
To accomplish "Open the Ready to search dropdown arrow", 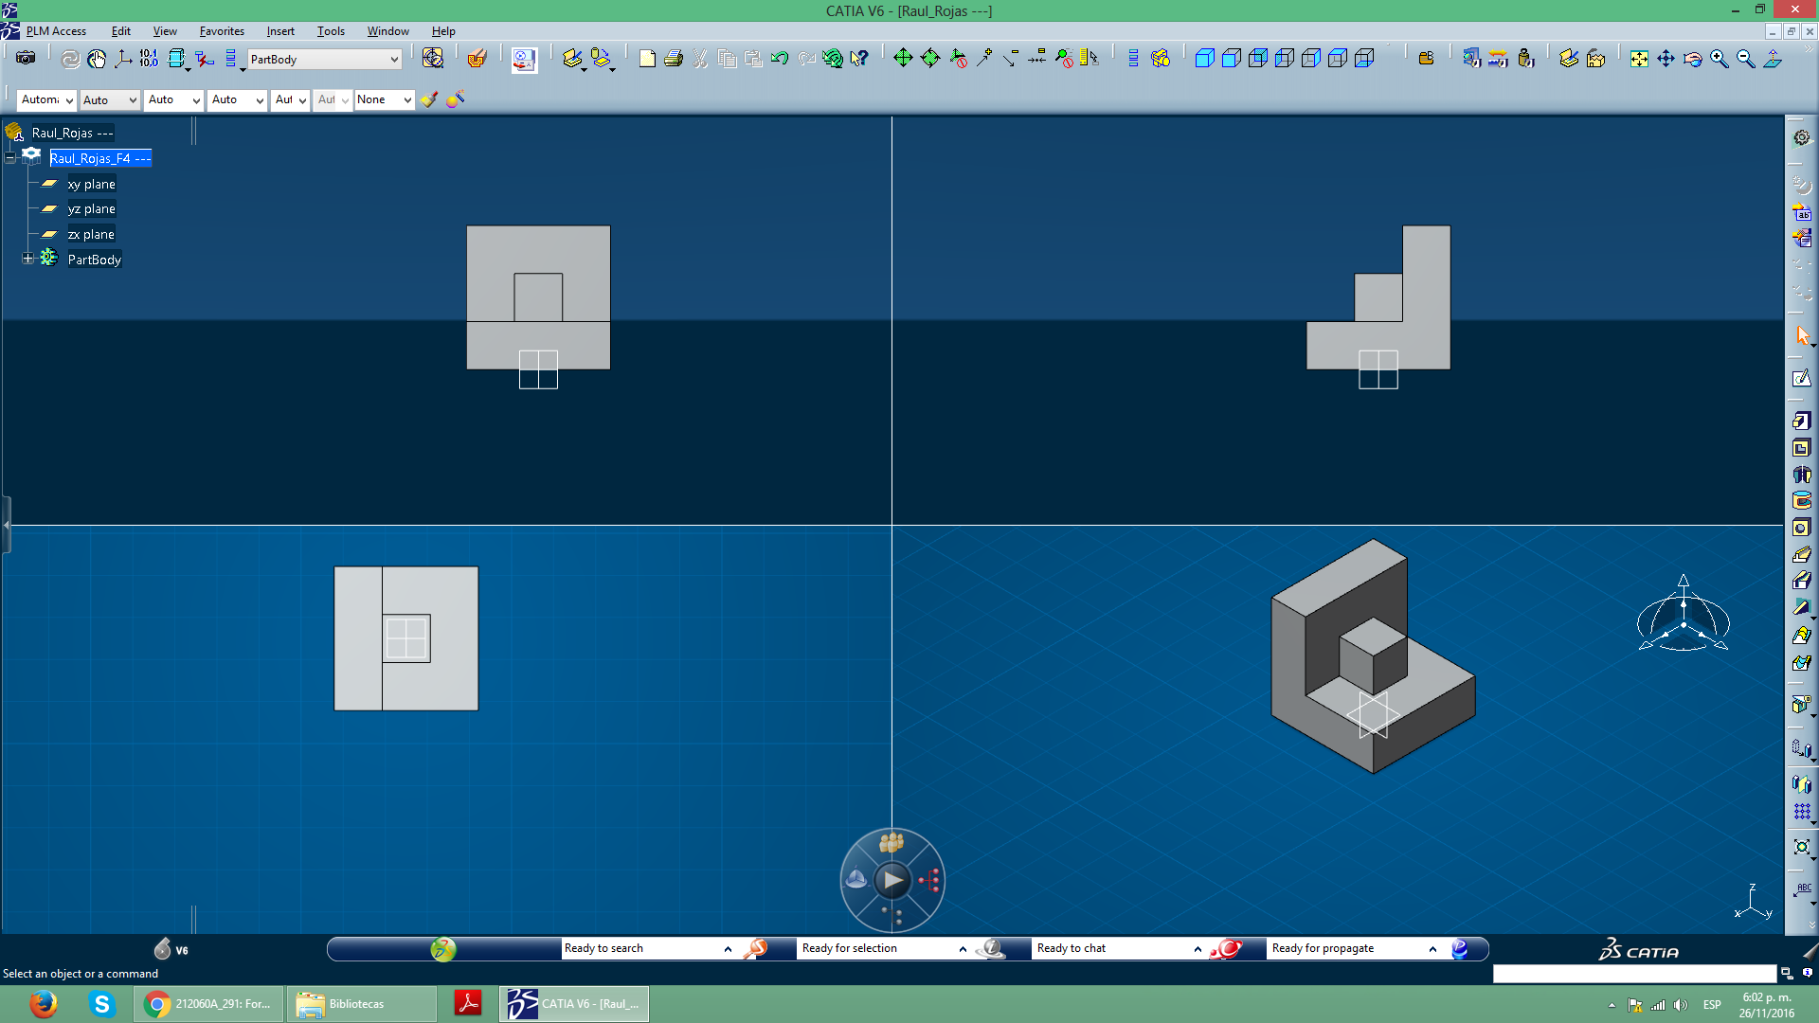I will click(x=728, y=949).
